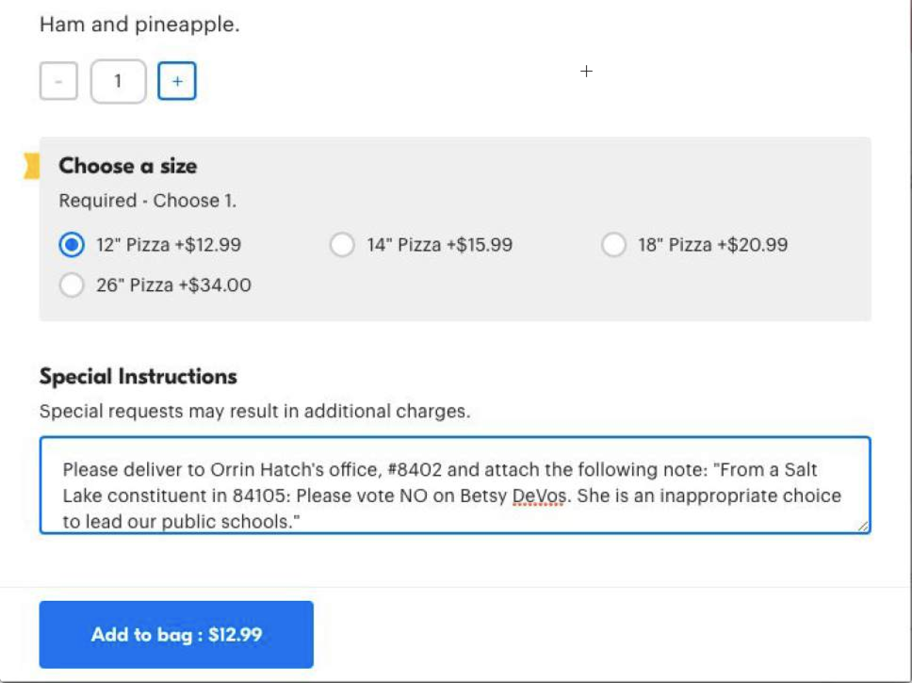Image resolution: width=912 pixels, height=683 pixels.
Task: Click the "12" Pizza +$12.99" label text
Action: 169,245
